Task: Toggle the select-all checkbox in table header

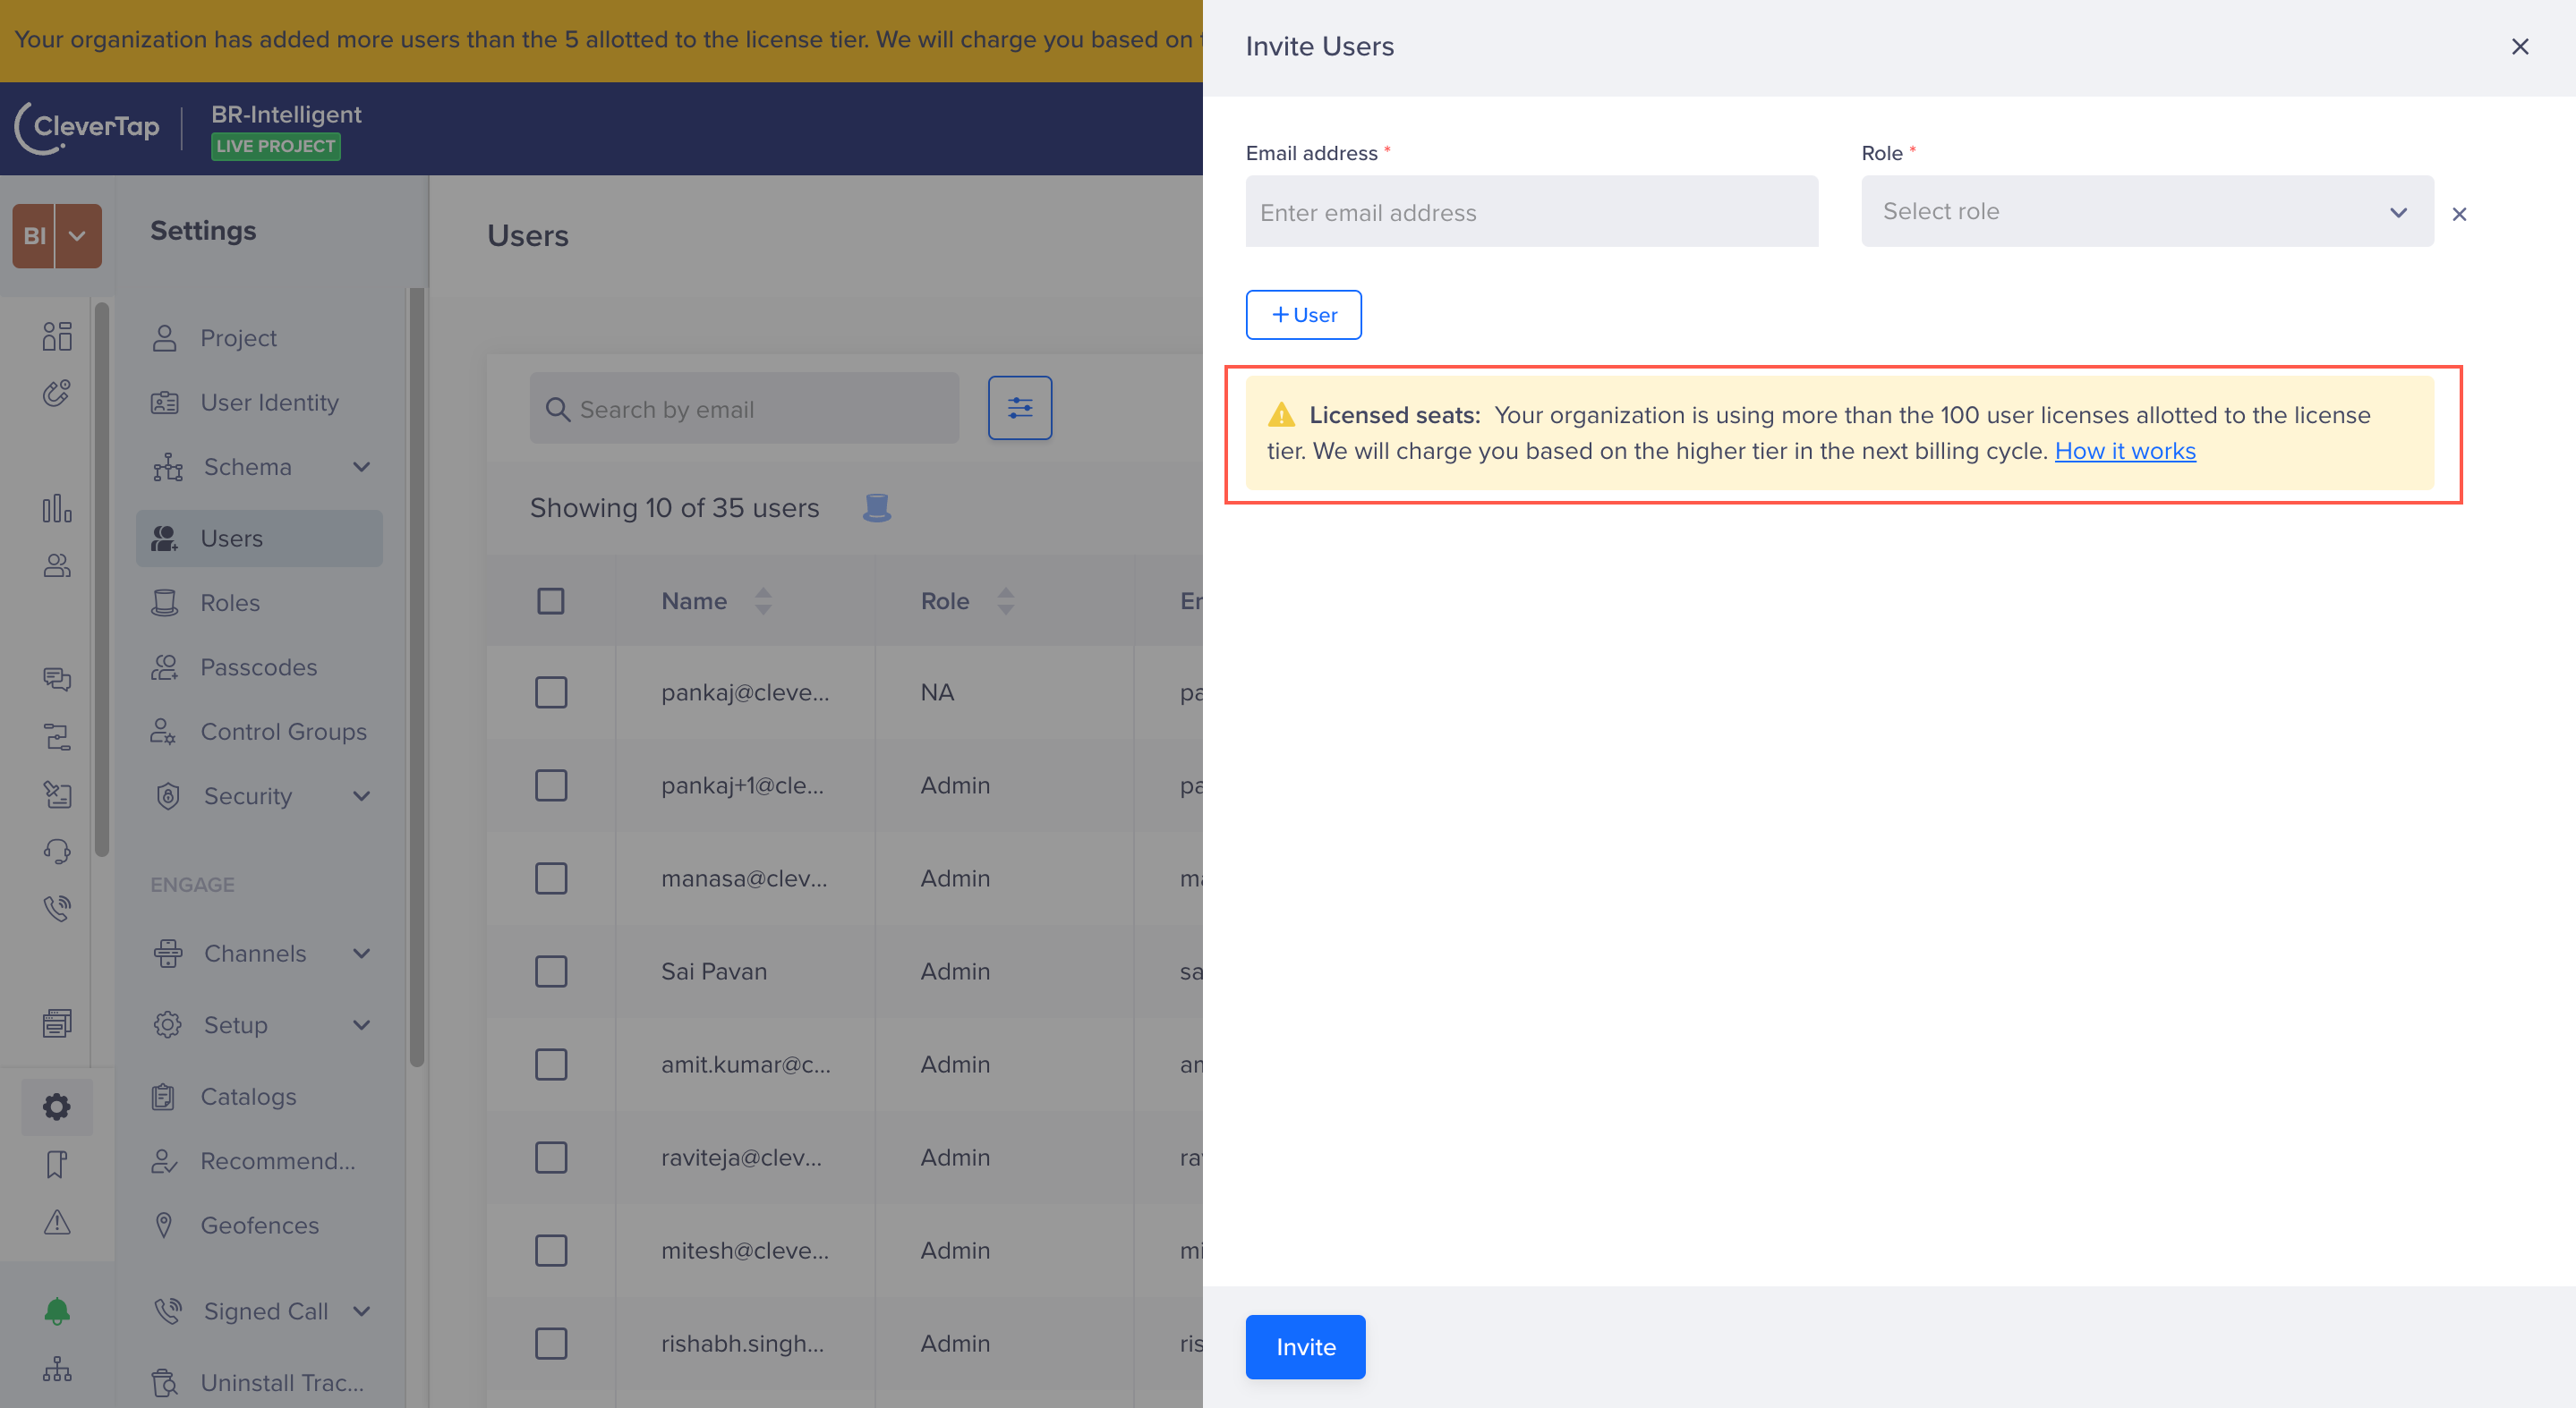Action: coord(550,600)
